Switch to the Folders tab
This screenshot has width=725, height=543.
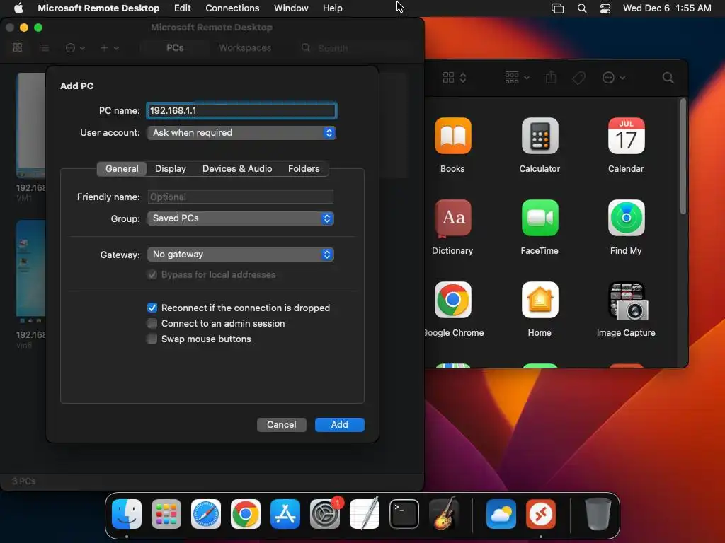click(x=304, y=168)
